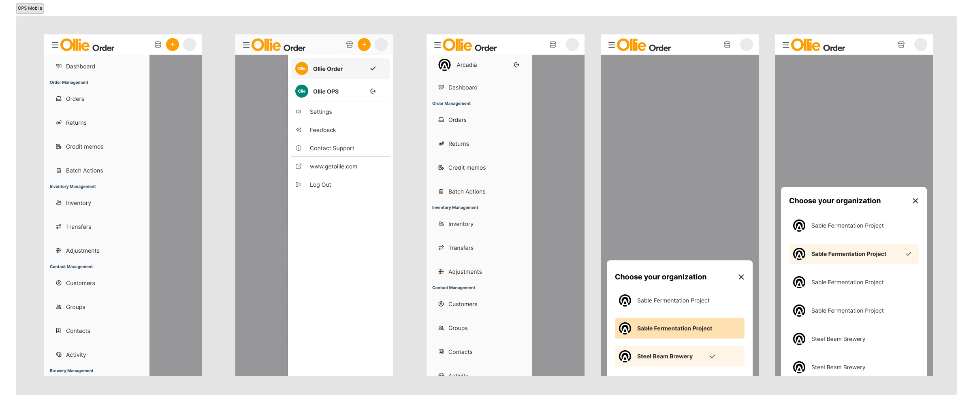The width and height of the screenshot is (973, 411).
Task: Select the checked Sable Fermentation Project, rightmost screen
Action: (854, 254)
